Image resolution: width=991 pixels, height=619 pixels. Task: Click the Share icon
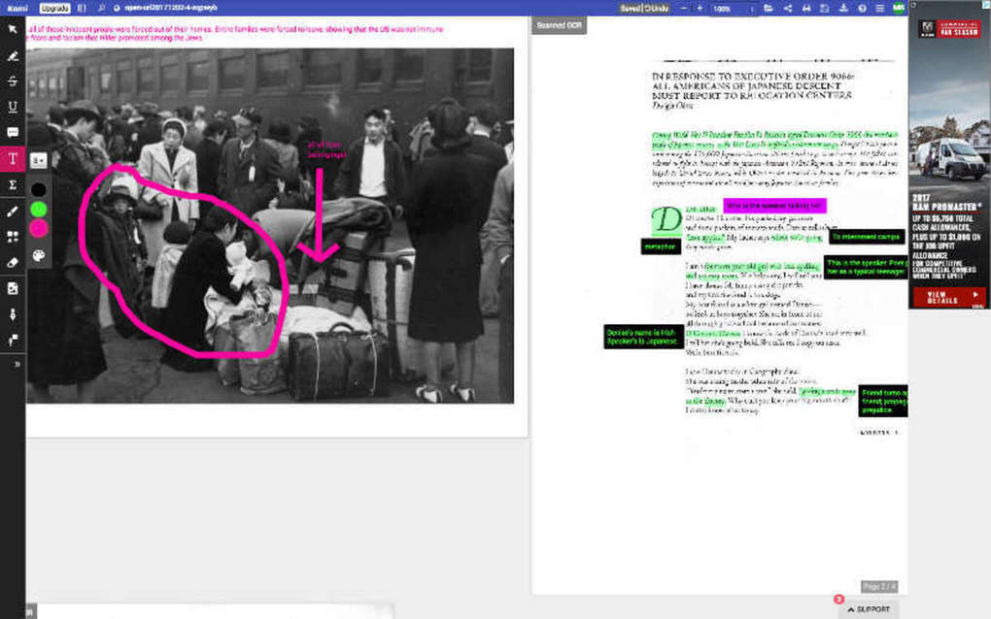[788, 8]
